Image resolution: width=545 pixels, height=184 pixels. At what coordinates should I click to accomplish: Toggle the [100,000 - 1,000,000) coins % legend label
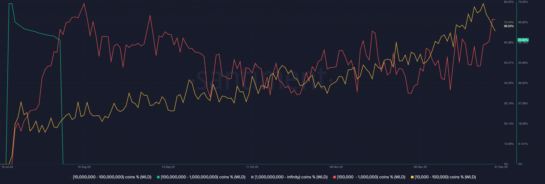[x=371, y=177]
